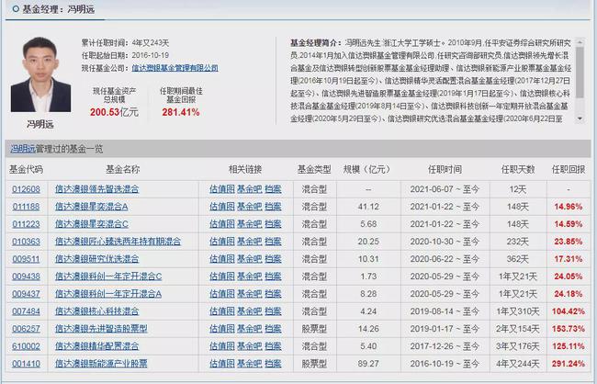Open 信达澳银匠心臻选两年持有期混合 fund page

click(x=118, y=242)
